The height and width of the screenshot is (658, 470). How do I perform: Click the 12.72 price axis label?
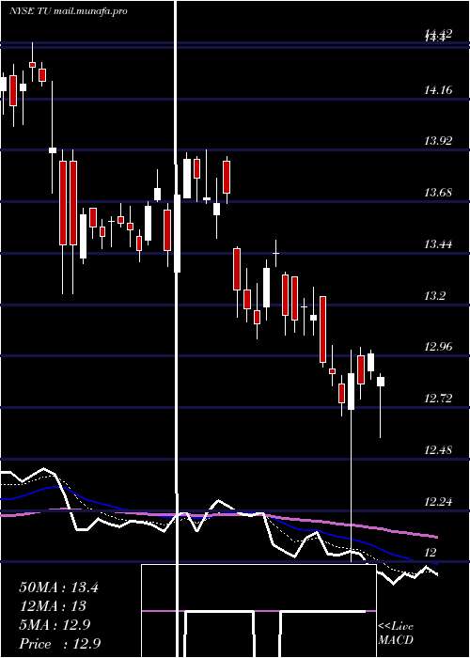[438, 398]
